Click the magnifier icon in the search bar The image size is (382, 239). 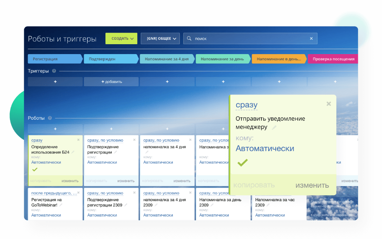[189, 39]
